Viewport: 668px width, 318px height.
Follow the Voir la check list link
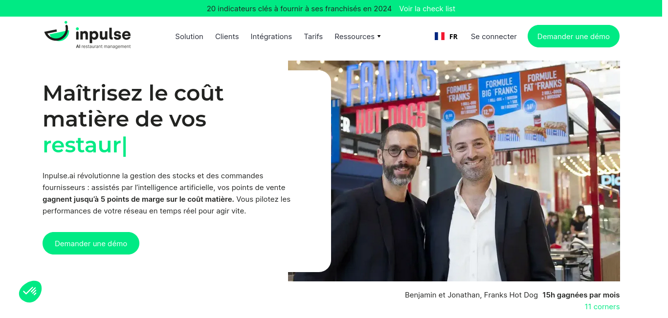[x=427, y=8]
